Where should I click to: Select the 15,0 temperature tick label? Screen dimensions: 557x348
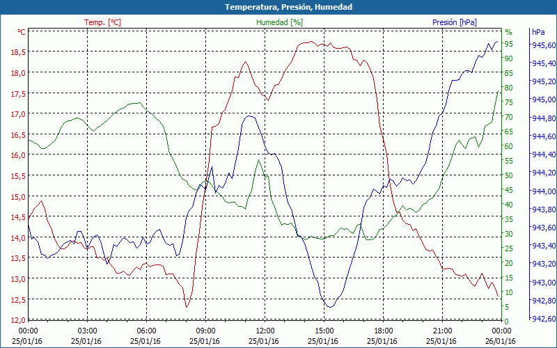[18, 197]
